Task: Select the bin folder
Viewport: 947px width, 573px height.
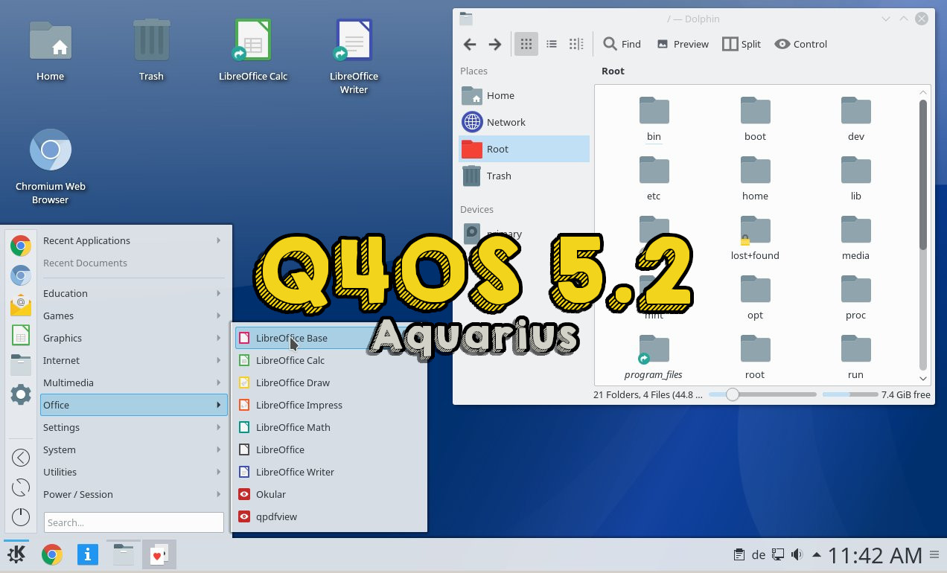Action: [x=654, y=118]
